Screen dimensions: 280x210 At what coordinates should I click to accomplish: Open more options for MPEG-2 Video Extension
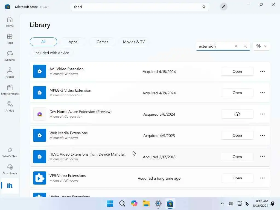tap(262, 93)
